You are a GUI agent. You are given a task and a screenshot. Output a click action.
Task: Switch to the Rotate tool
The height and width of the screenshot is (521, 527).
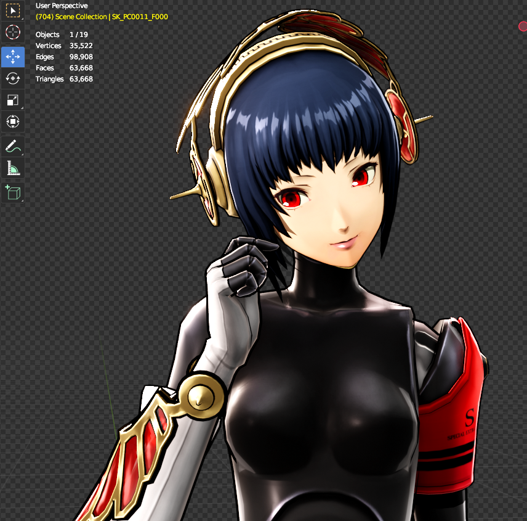tap(13, 78)
